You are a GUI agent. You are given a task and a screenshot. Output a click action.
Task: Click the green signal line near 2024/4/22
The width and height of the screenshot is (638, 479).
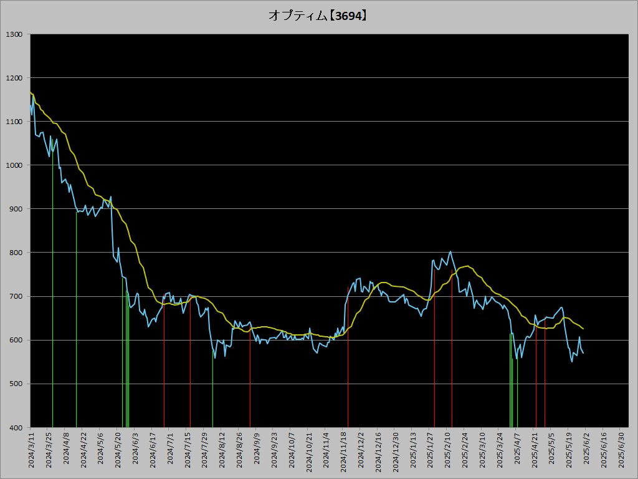(77, 320)
